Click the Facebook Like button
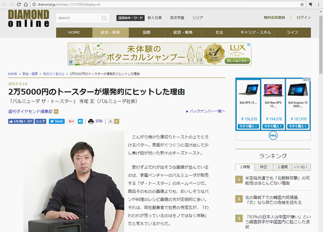Screen dimensions: 323x232 pyautogui.click(x=21, y=122)
